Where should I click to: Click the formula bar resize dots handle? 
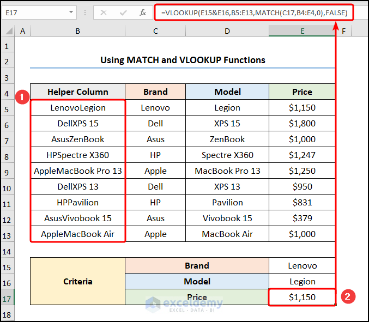[85, 13]
